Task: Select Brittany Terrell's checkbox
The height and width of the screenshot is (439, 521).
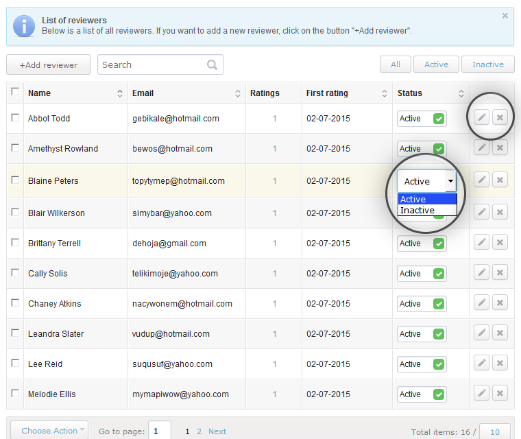Action: coord(15,242)
